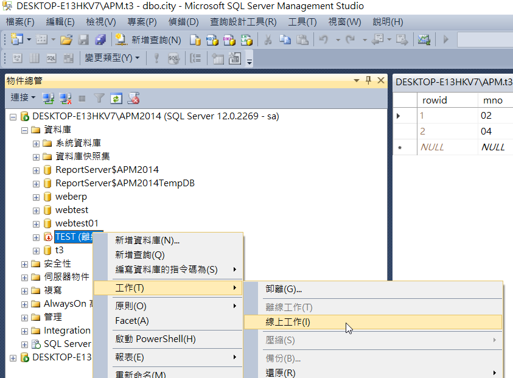513x378 pixels.
Task: Pin the Object Explorer panel
Action: (x=368, y=80)
